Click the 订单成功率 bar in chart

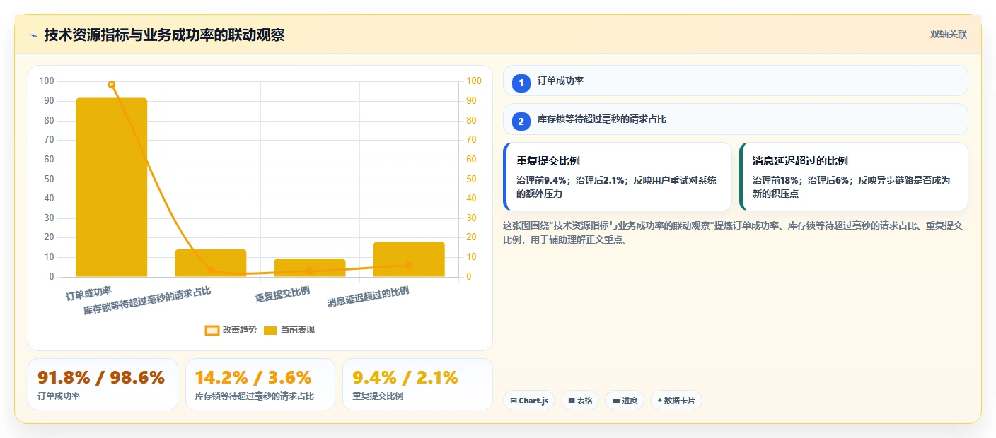point(112,187)
